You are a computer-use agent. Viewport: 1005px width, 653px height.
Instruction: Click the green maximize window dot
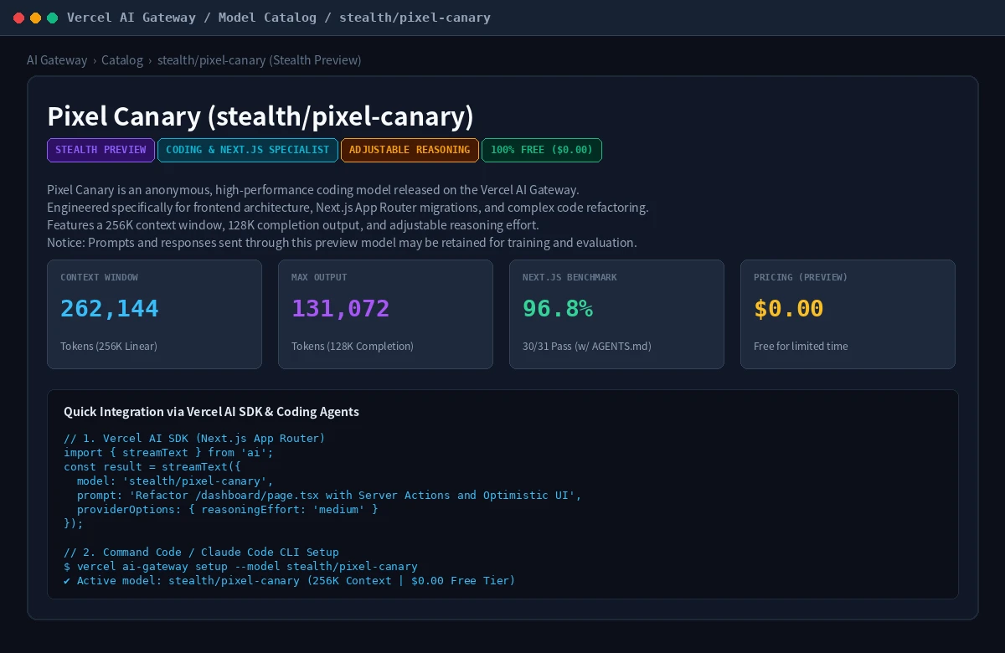coord(52,18)
